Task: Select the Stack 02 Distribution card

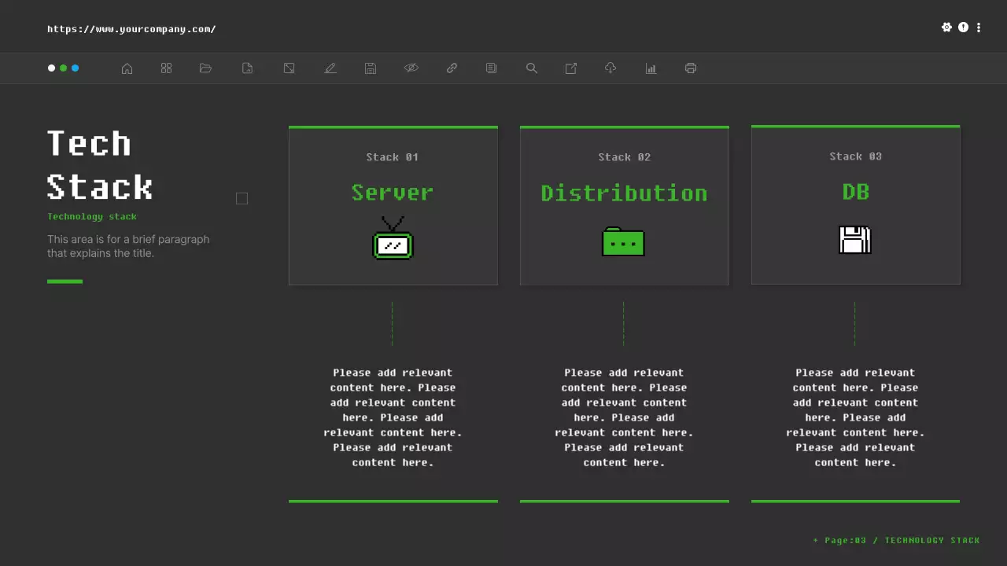Action: tap(624, 204)
